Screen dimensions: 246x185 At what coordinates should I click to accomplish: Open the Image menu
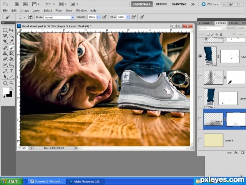tap(25, 11)
